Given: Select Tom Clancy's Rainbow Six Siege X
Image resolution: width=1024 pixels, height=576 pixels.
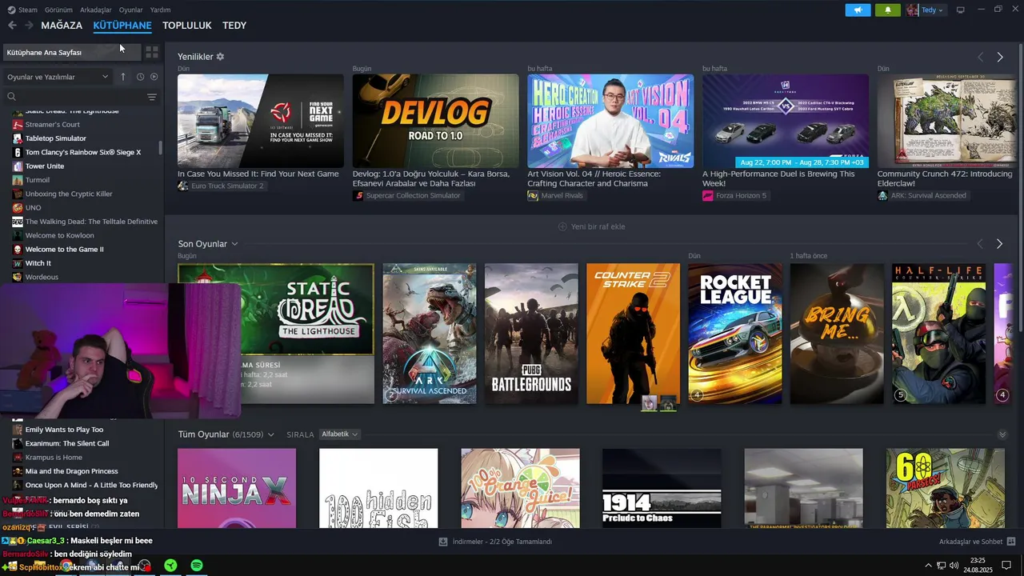Looking at the screenshot, I should tap(83, 152).
